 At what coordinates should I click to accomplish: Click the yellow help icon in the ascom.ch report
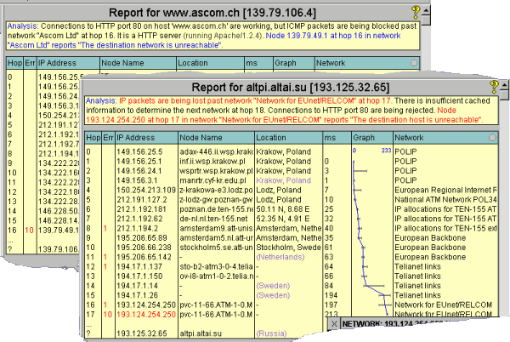(416, 13)
